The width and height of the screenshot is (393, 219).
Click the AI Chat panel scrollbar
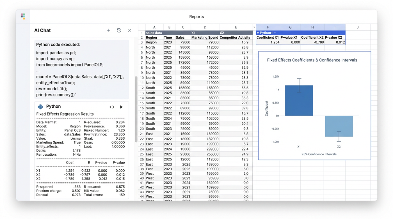(136, 109)
